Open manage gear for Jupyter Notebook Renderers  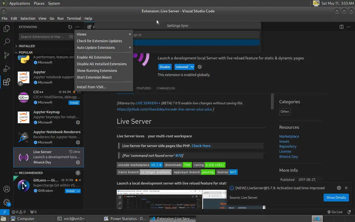[78, 142]
